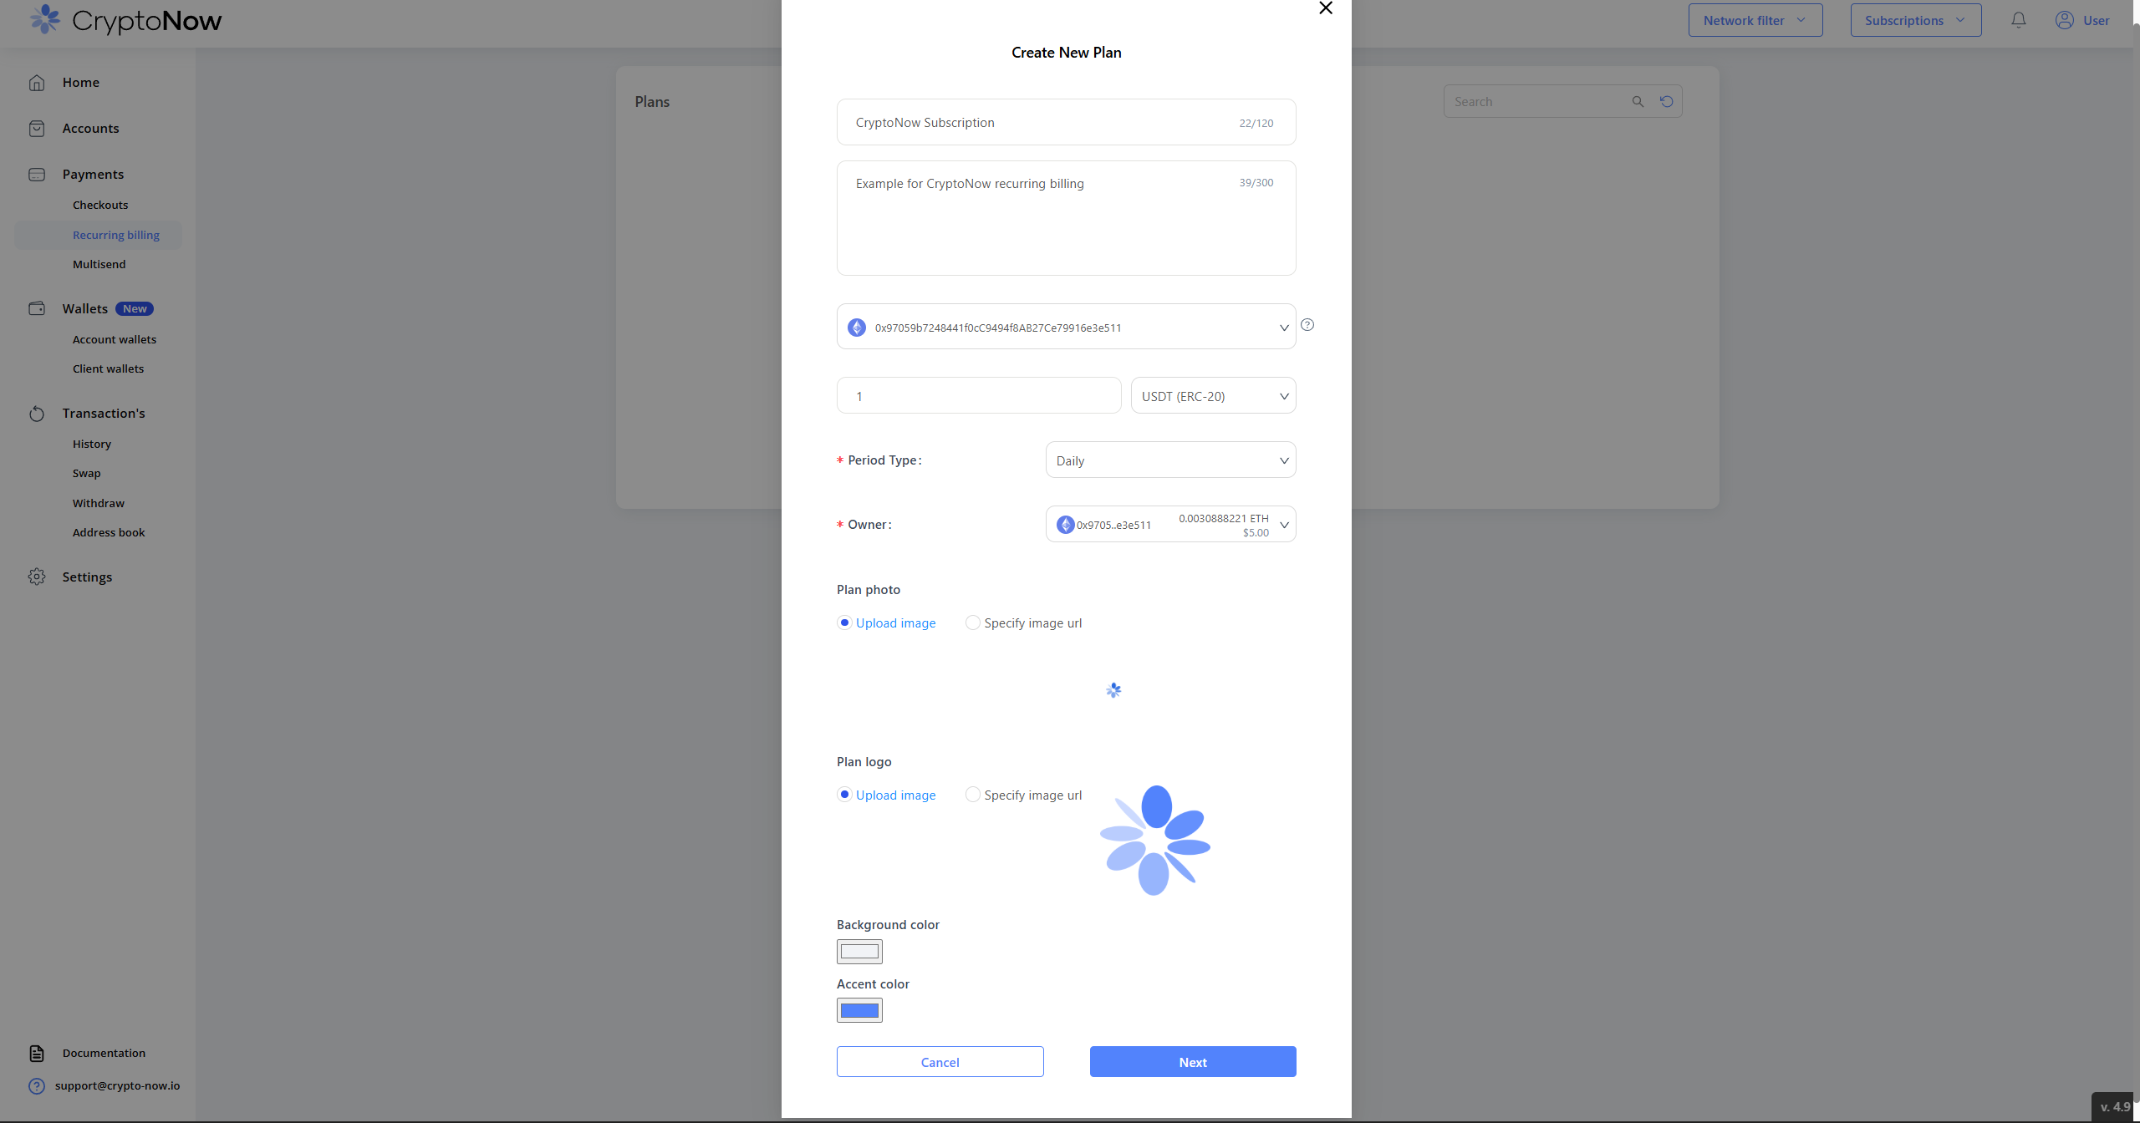Open Accounts in sidebar
The width and height of the screenshot is (2140, 1123).
click(90, 129)
